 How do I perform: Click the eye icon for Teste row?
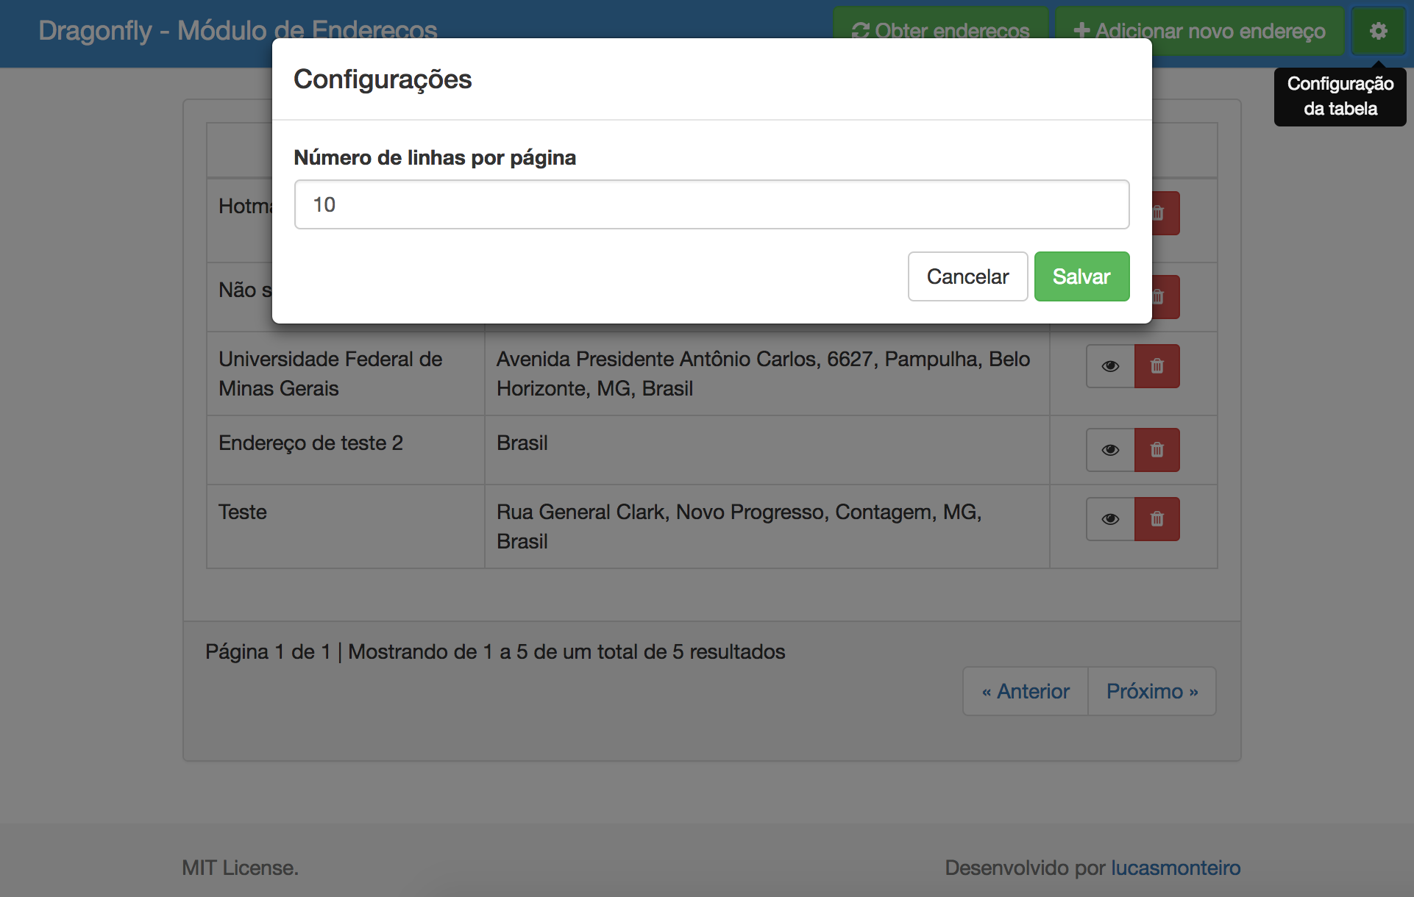coord(1110,519)
